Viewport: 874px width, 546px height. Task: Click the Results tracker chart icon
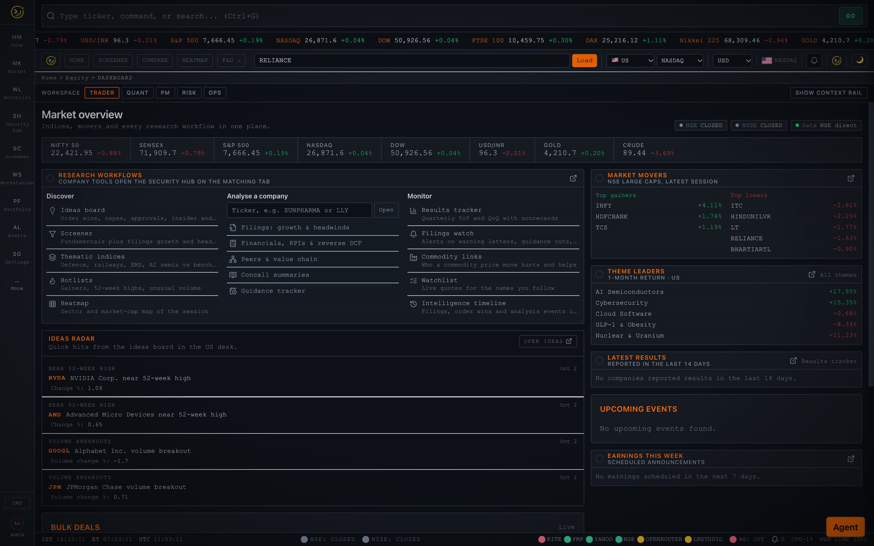(413, 210)
